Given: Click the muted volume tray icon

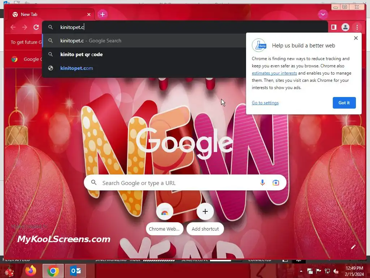Looking at the screenshot, I should [336, 271].
